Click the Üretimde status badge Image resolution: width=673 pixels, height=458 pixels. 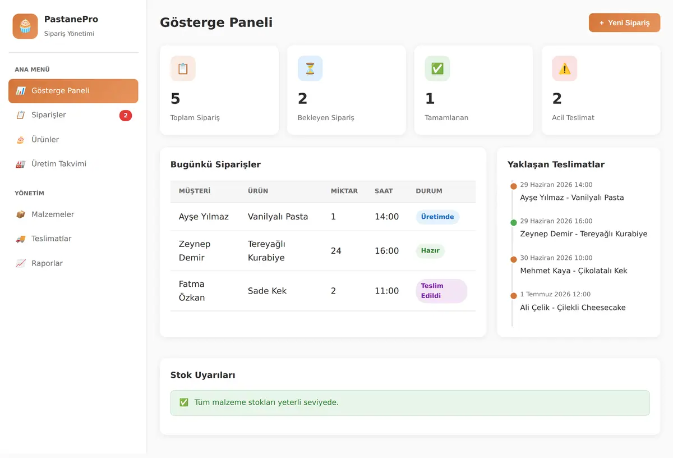[x=437, y=217]
